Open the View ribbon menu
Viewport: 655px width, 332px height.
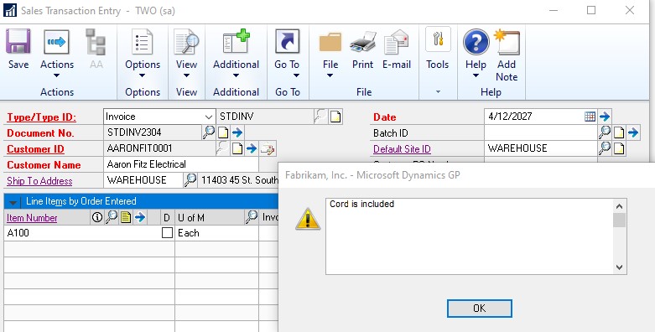click(186, 54)
